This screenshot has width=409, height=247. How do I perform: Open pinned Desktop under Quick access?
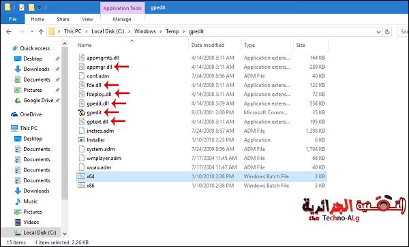(x=33, y=59)
